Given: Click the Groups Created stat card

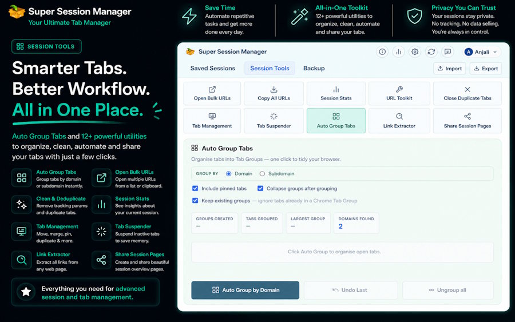Looking at the screenshot, I should click(215, 223).
